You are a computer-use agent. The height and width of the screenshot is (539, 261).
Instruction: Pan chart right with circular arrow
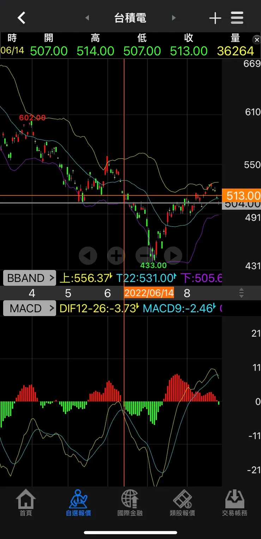pos(173,255)
